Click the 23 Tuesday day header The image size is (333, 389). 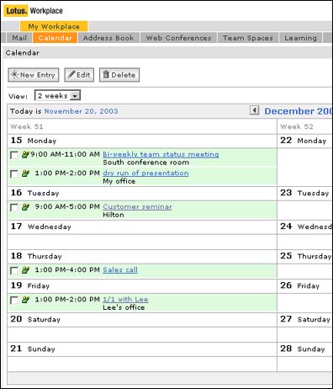(304, 193)
